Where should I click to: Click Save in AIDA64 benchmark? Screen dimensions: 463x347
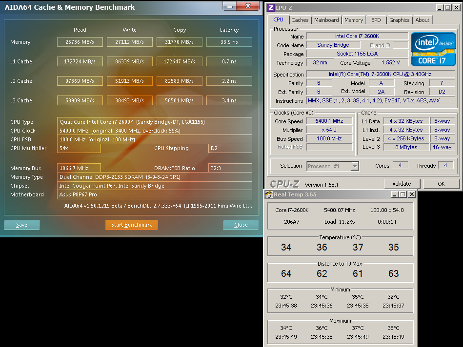[21, 225]
